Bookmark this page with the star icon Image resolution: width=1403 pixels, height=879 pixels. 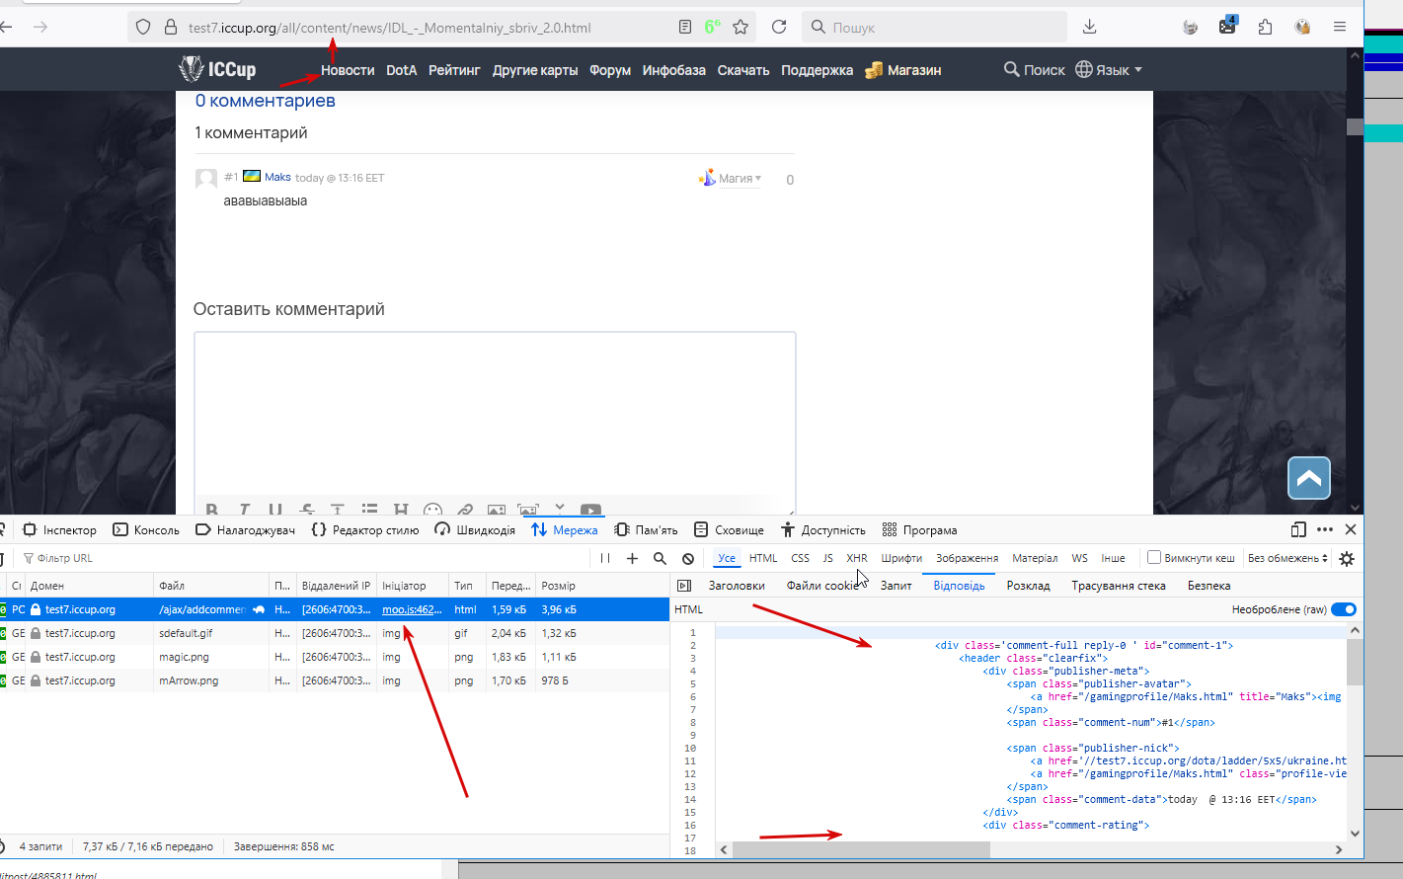(740, 28)
